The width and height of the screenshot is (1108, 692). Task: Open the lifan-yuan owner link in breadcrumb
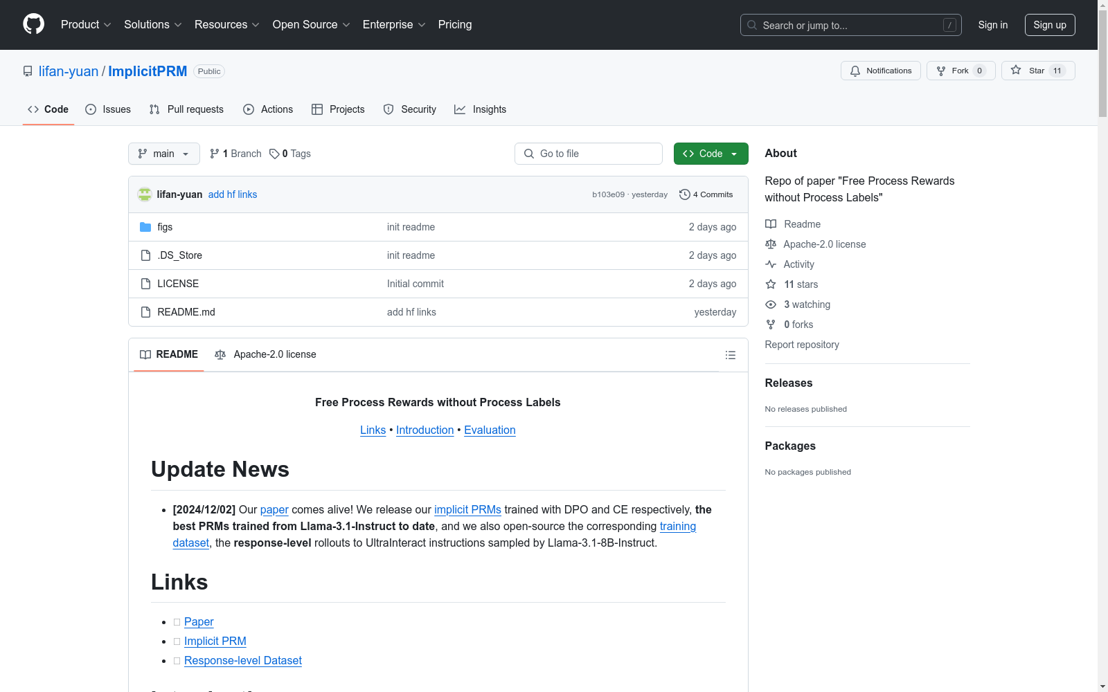tap(69, 71)
